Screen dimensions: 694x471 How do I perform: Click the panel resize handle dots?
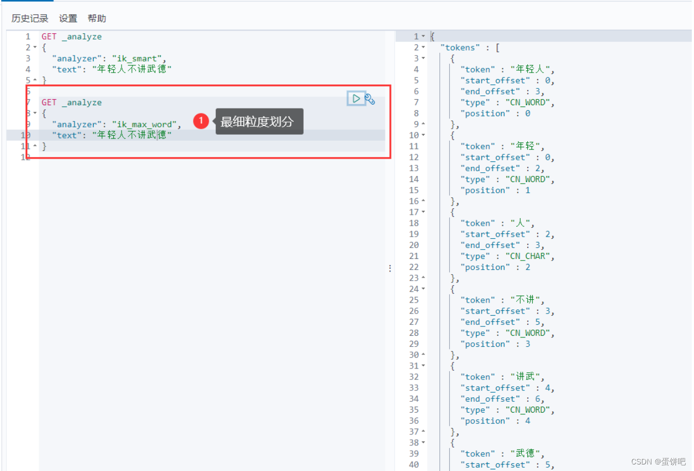[x=390, y=268]
